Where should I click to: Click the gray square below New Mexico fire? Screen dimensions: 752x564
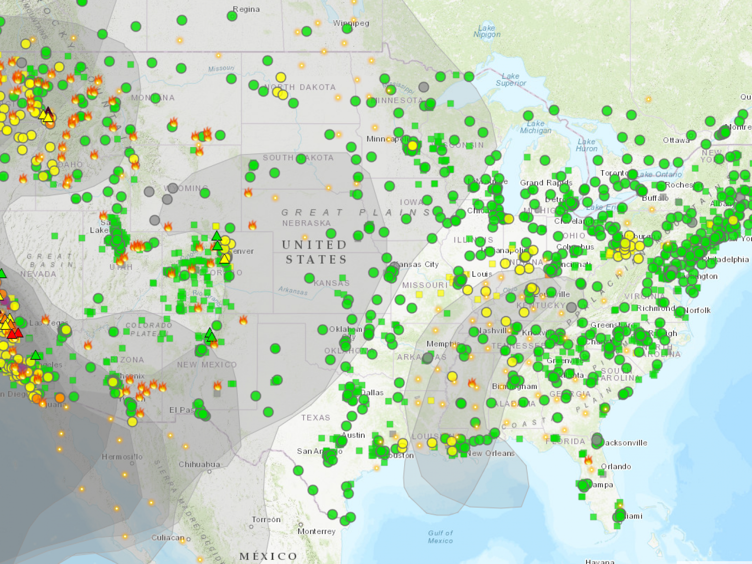pyautogui.click(x=217, y=393)
